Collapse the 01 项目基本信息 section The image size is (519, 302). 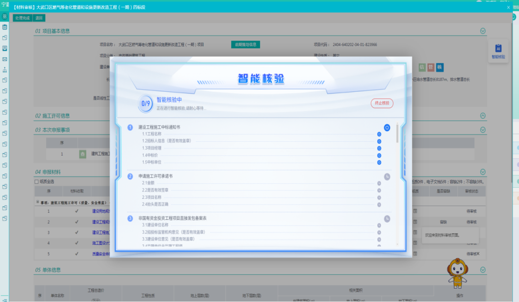tap(482, 31)
